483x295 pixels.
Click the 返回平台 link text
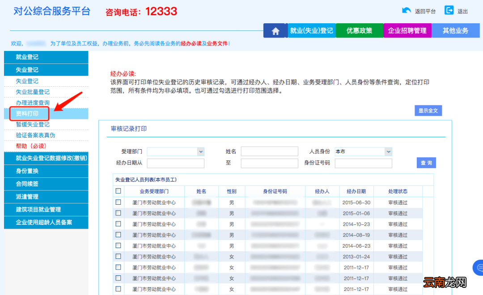(x=425, y=11)
